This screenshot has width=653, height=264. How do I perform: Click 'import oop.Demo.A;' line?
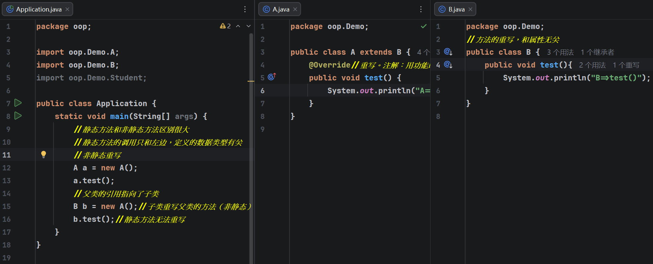78,52
